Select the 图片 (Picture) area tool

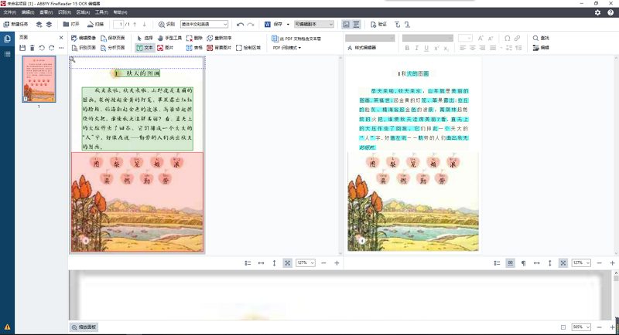point(166,48)
